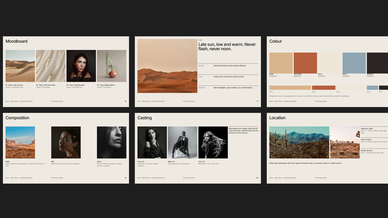Click 'Soft but directional; long shadows allowed.'
388x218 pixels.
click(230, 66)
